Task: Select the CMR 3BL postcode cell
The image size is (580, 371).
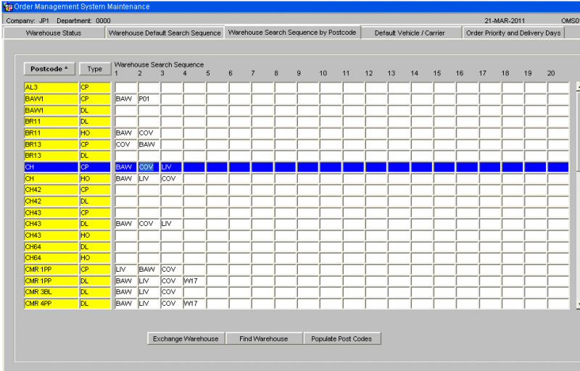Action: pyautogui.click(x=51, y=292)
